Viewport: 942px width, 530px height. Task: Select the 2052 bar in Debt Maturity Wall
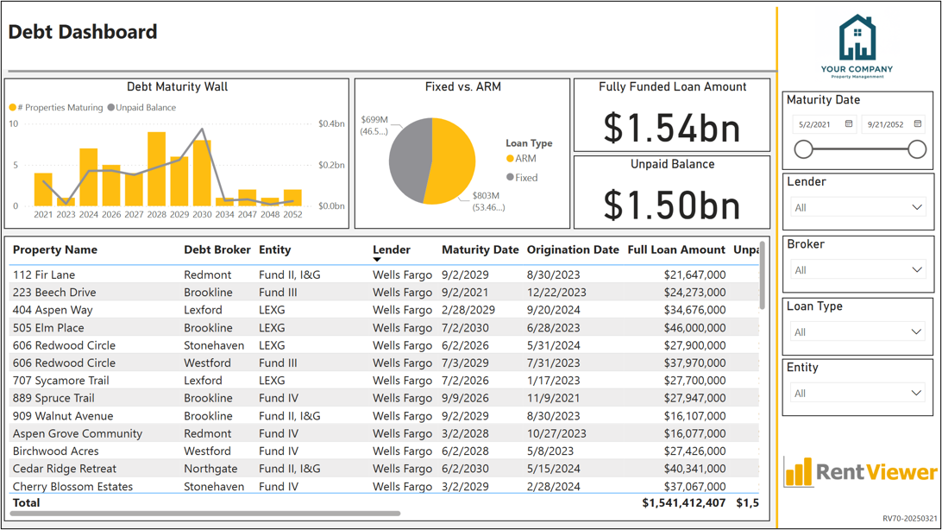[x=292, y=198]
